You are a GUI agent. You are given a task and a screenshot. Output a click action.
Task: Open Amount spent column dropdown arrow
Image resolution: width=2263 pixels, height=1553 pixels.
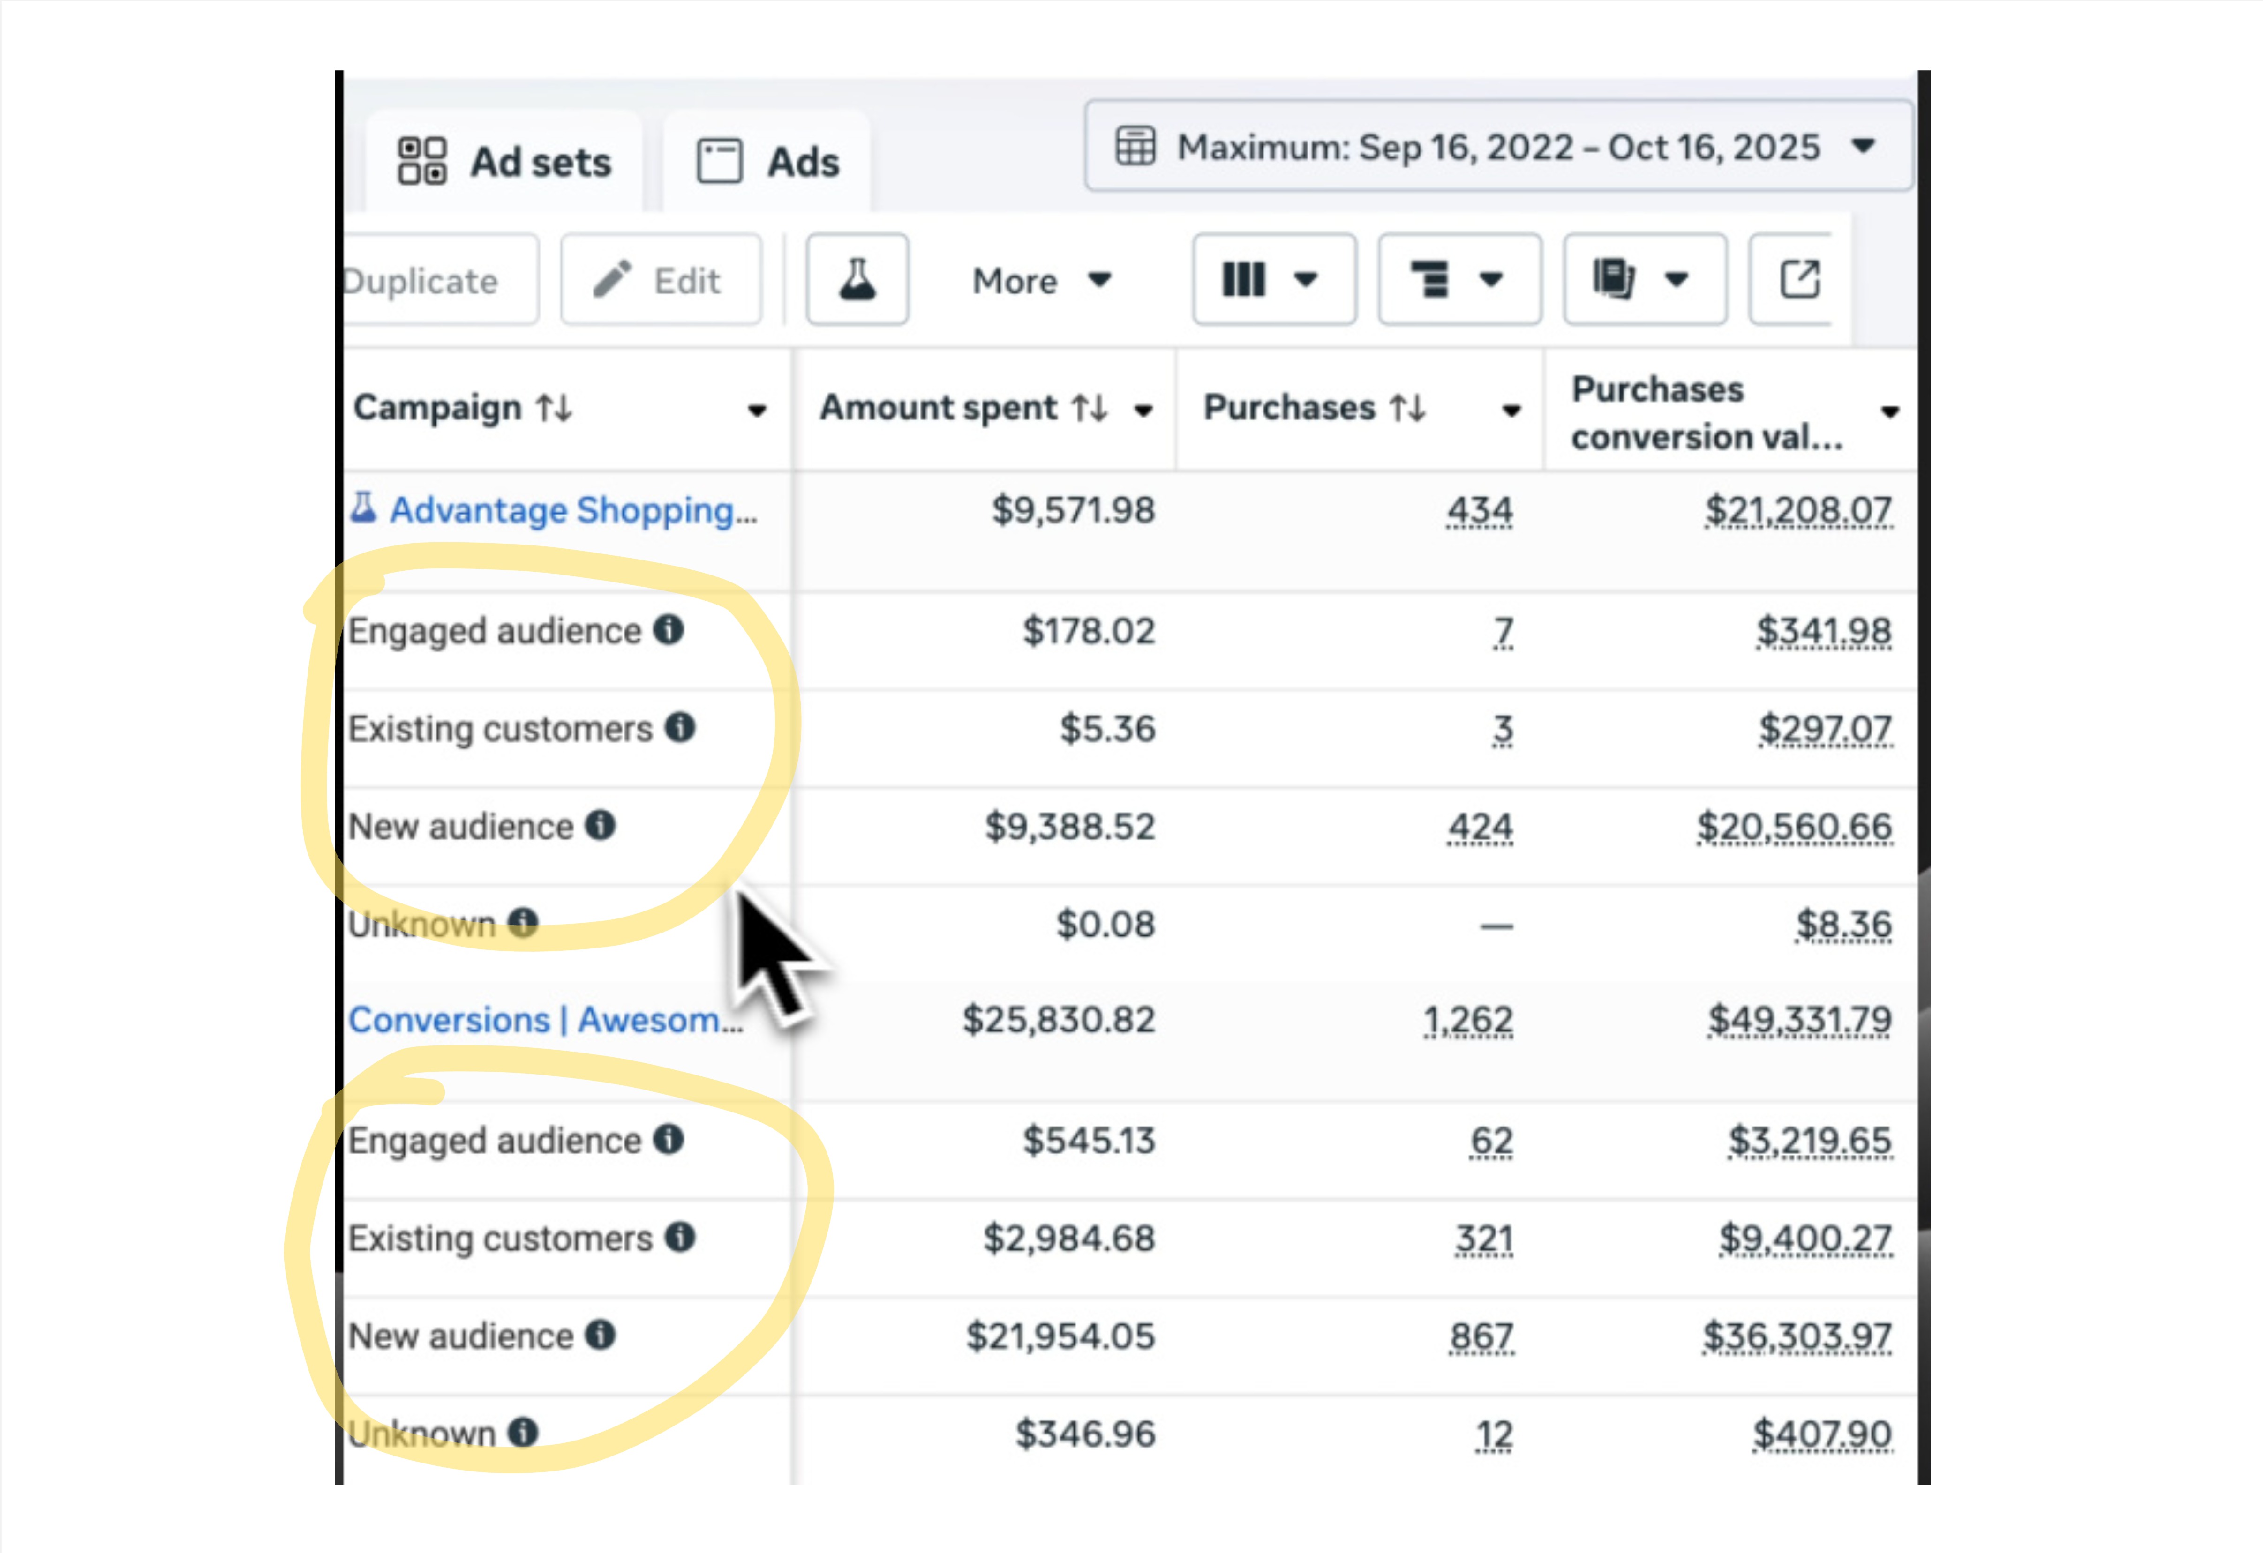tap(1144, 411)
